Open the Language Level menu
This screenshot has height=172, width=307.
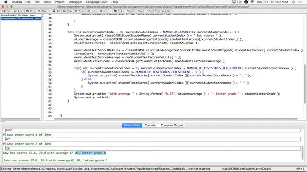pos(97,2)
